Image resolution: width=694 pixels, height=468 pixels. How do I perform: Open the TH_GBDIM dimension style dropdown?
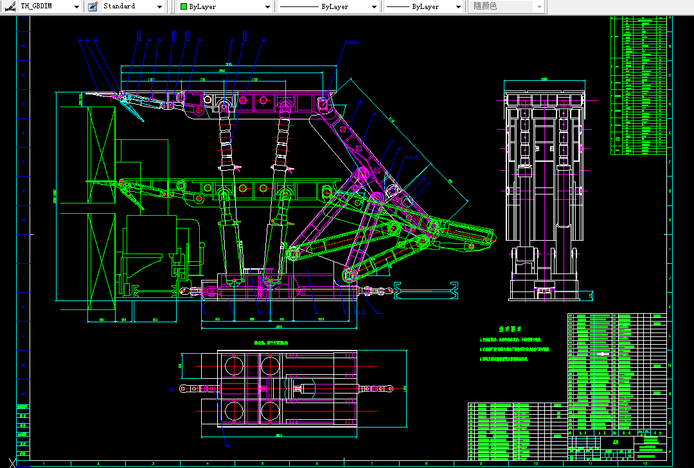pyautogui.click(x=49, y=6)
